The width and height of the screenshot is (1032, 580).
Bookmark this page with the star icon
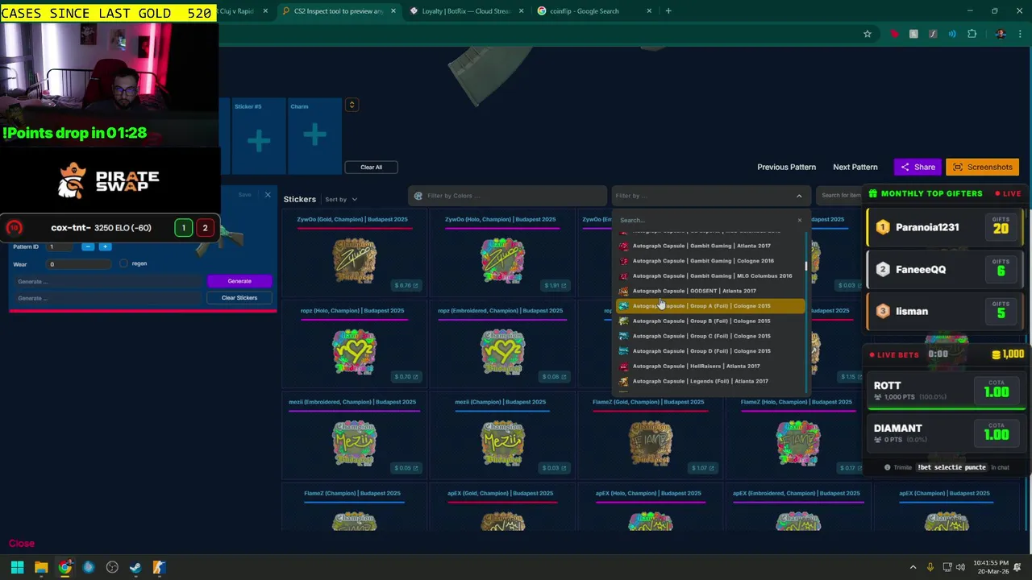(868, 34)
